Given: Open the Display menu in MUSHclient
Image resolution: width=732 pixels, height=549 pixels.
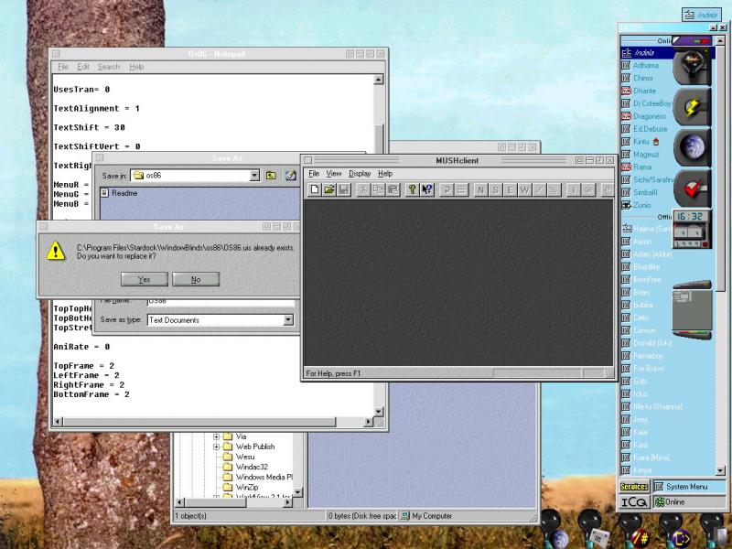Looking at the screenshot, I should pyautogui.click(x=360, y=173).
